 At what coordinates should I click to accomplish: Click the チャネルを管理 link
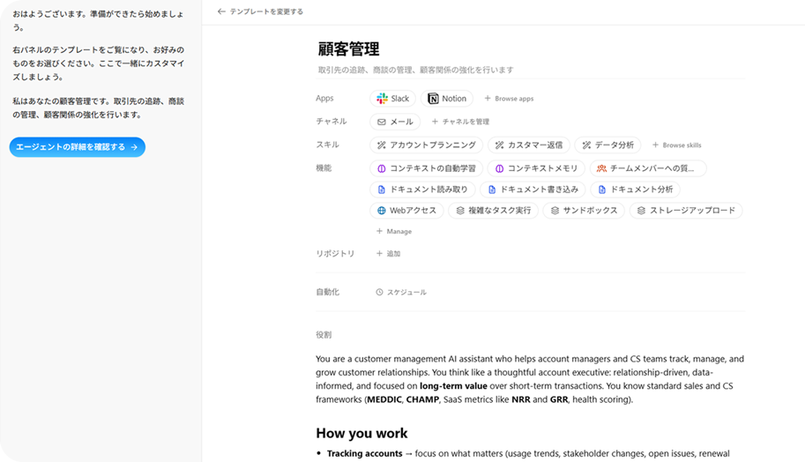click(466, 122)
